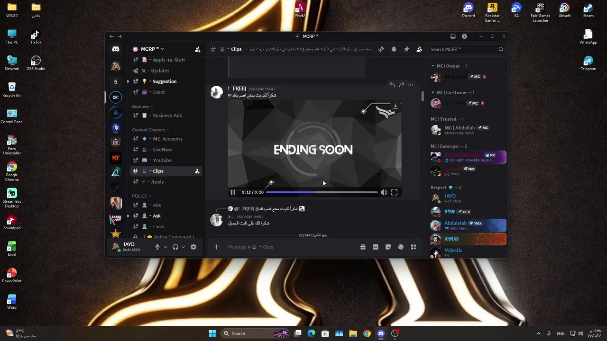This screenshot has width=607, height=341.
Task: Open the LiveNow channel
Action: pyautogui.click(x=166, y=150)
